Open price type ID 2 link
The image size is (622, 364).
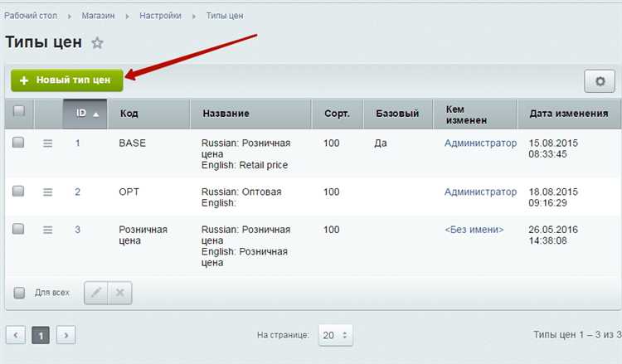(77, 192)
